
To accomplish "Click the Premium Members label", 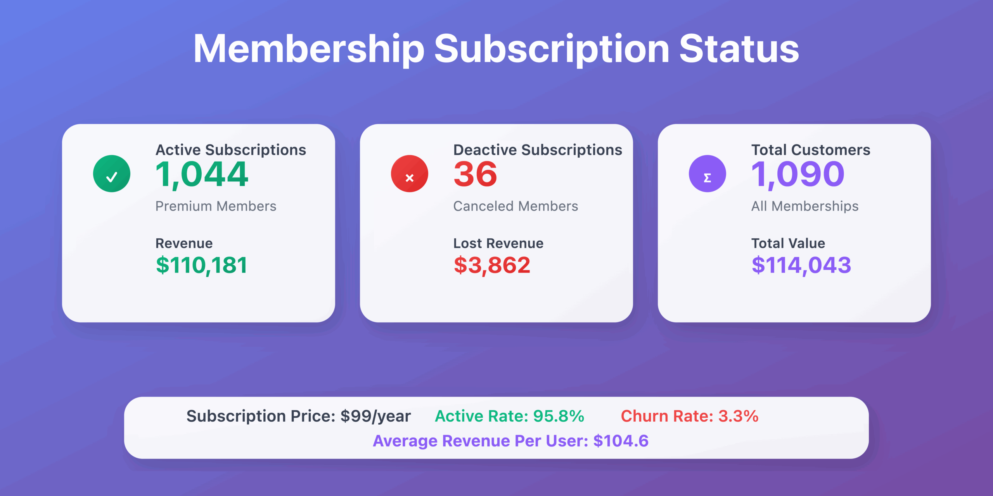I will pyautogui.click(x=216, y=206).
